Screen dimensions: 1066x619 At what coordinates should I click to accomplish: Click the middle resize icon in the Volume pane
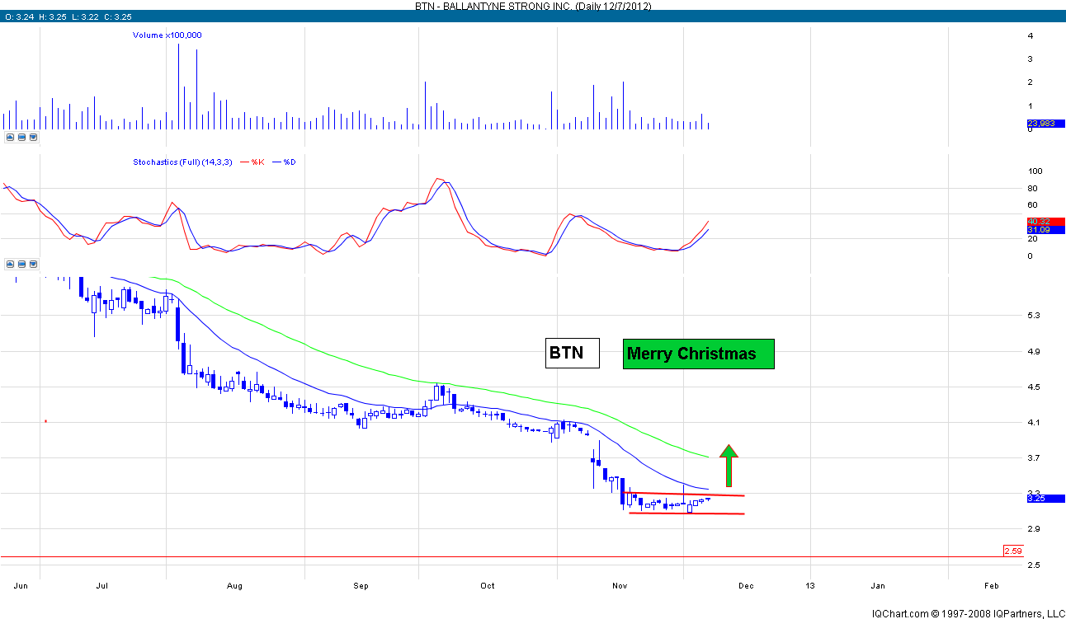22,138
